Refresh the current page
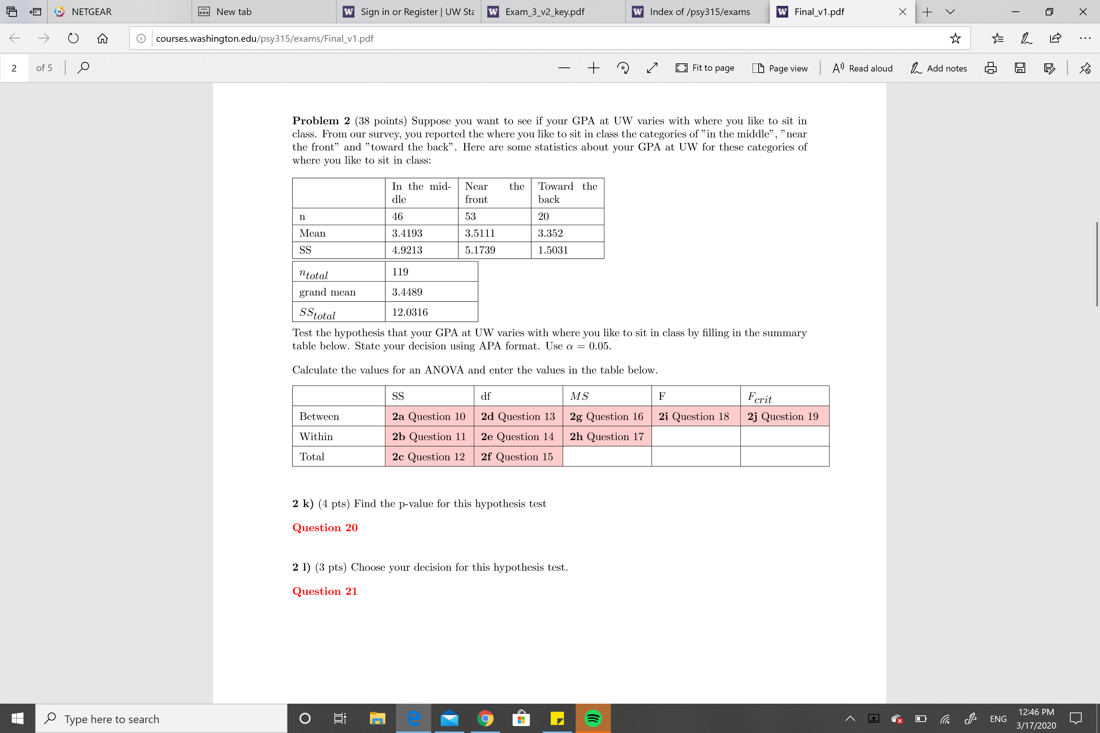Screen dimensions: 1100x733 73,38
